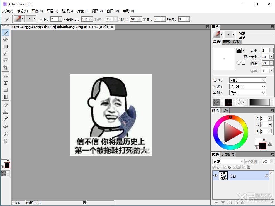The width and height of the screenshot is (275, 206).
Task: Select the Gradient tool
Action: 6,97
